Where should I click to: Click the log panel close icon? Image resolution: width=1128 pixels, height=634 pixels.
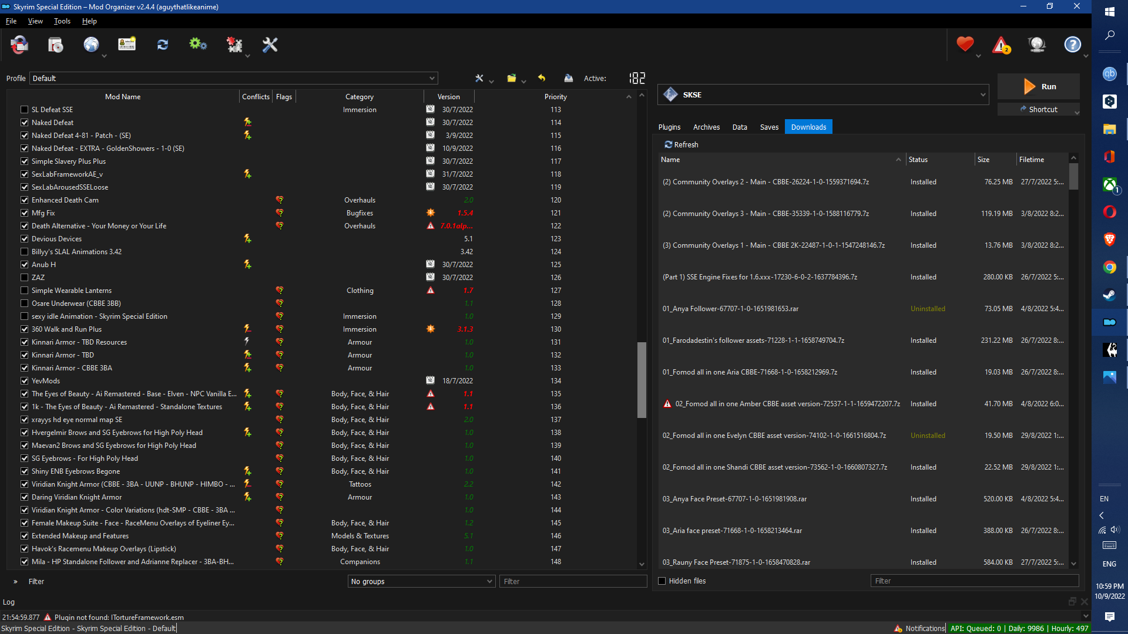pos(1085,602)
